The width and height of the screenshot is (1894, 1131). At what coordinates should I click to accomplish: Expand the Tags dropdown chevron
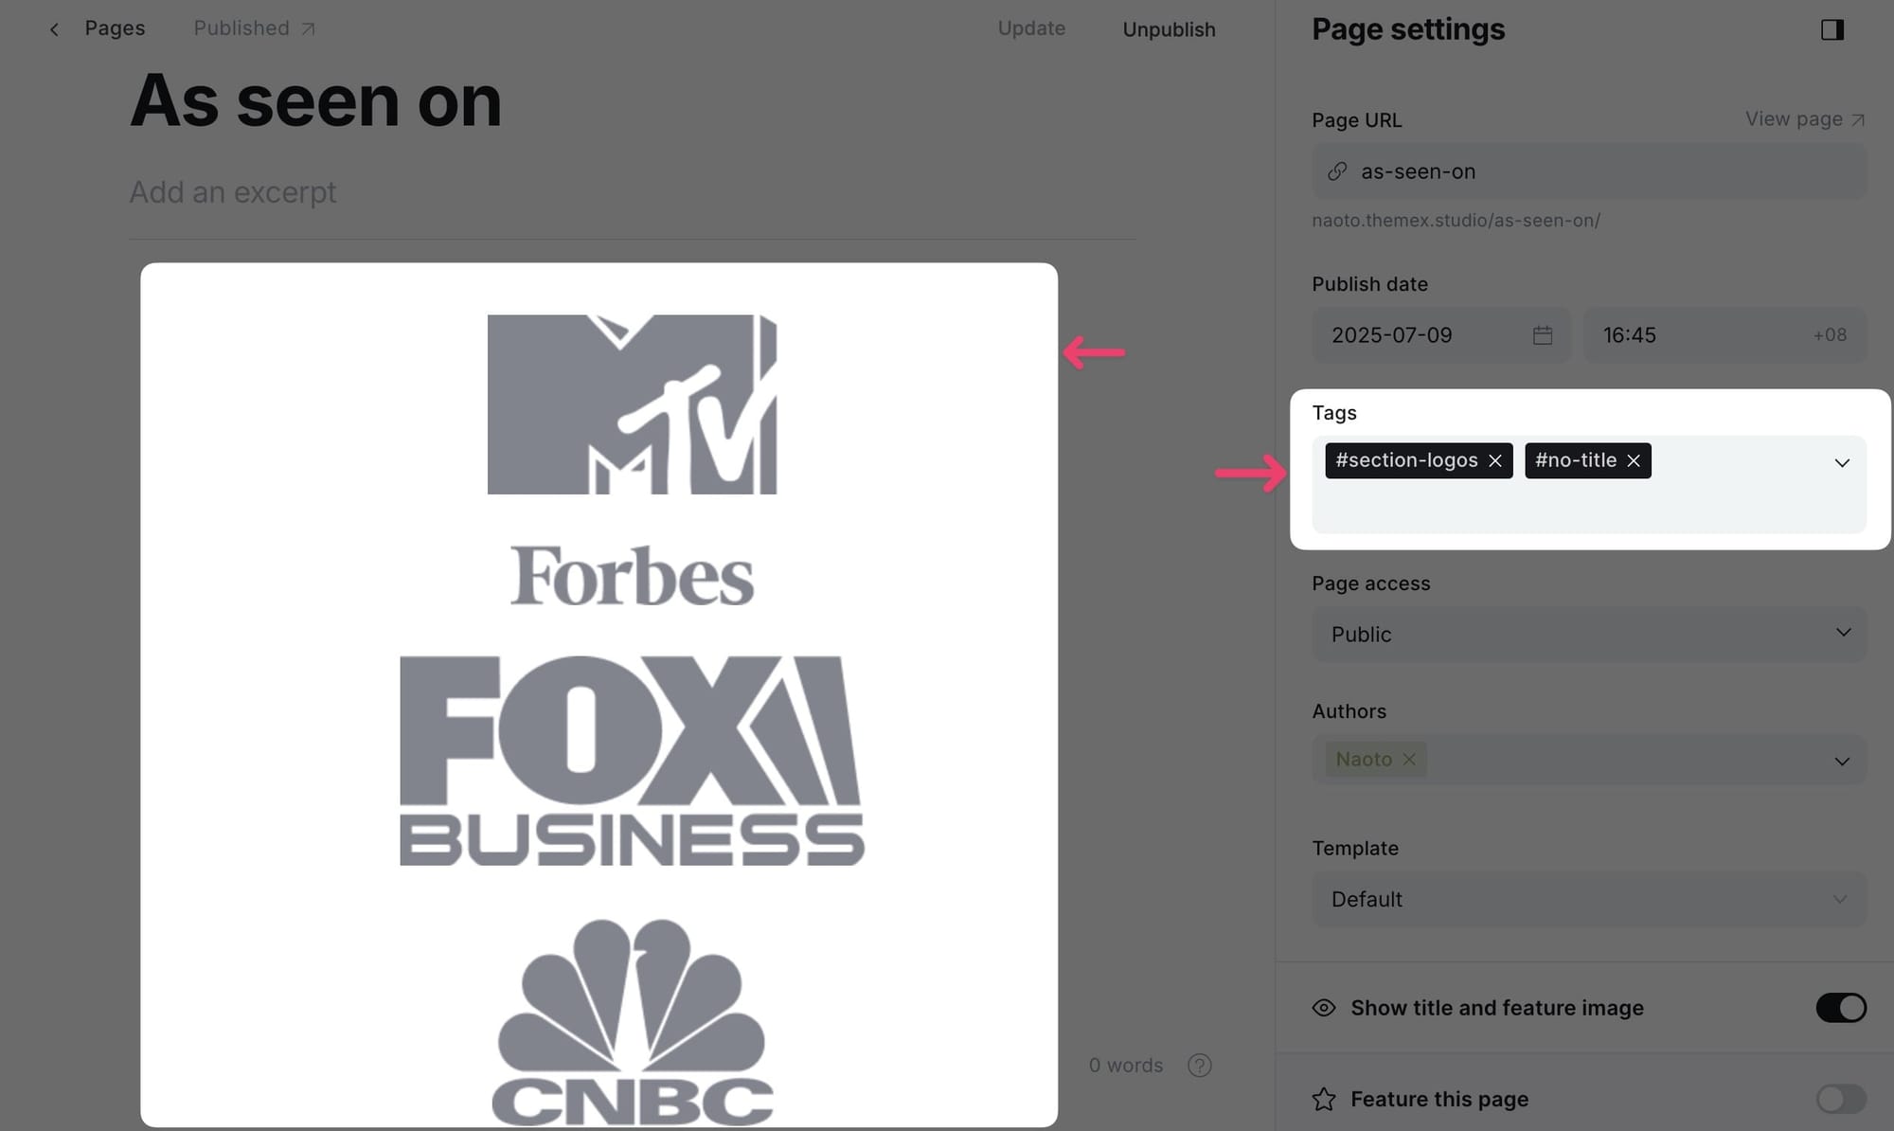[x=1842, y=463]
